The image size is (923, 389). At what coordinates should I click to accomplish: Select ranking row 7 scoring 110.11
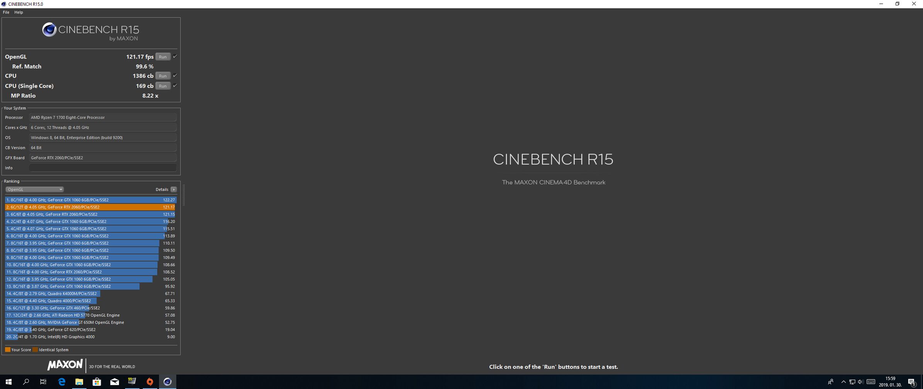(91, 243)
